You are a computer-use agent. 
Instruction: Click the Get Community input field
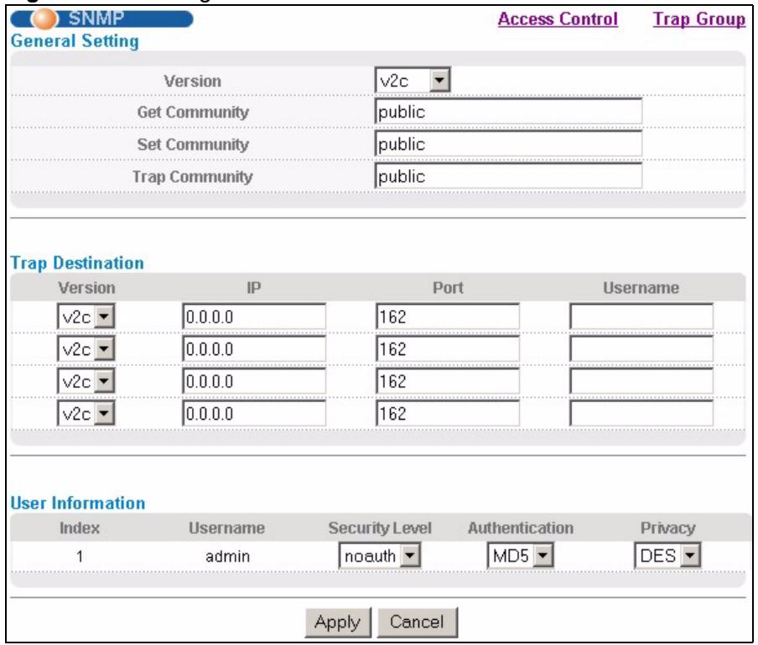coord(509,112)
